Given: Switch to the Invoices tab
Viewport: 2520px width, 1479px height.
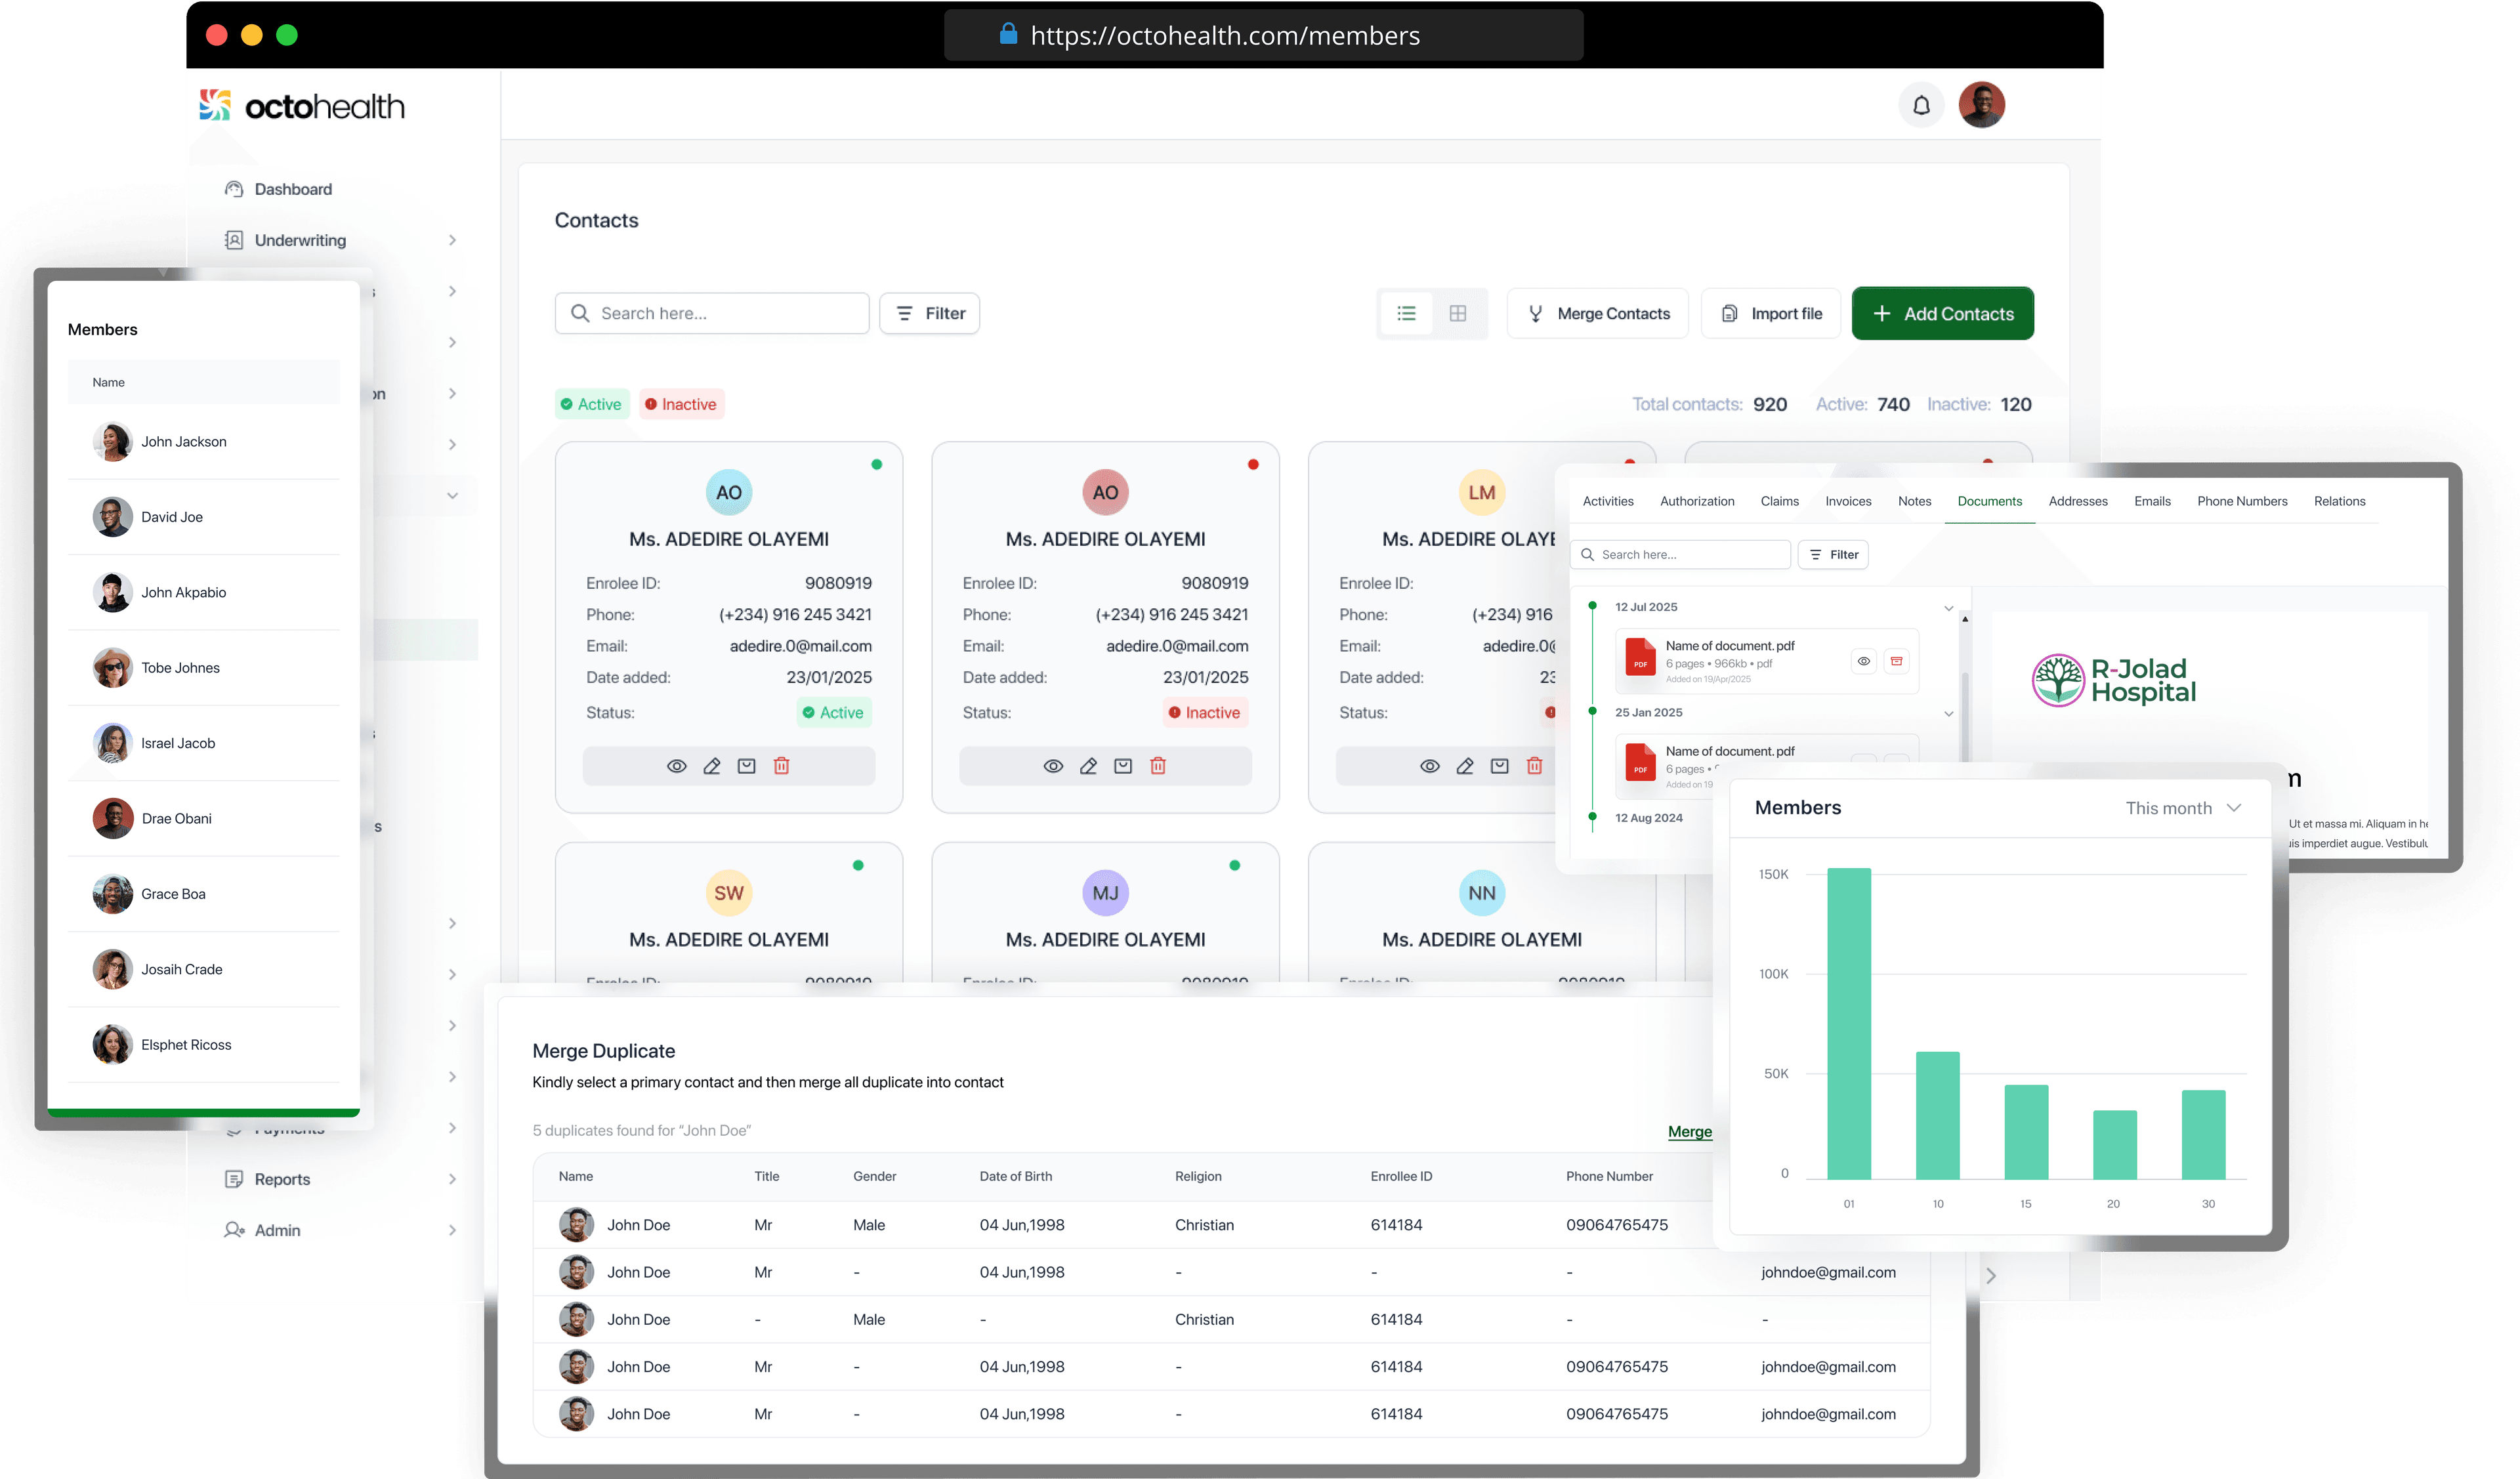Looking at the screenshot, I should 1847,501.
